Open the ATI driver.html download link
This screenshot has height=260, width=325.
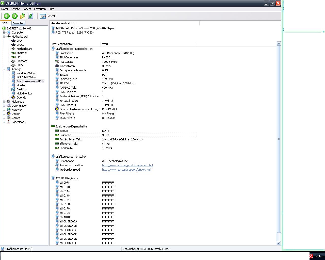pyautogui.click(x=126, y=170)
